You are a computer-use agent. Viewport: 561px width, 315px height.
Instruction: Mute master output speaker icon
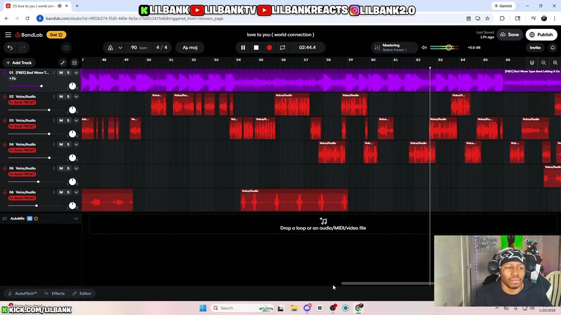[x=424, y=47]
